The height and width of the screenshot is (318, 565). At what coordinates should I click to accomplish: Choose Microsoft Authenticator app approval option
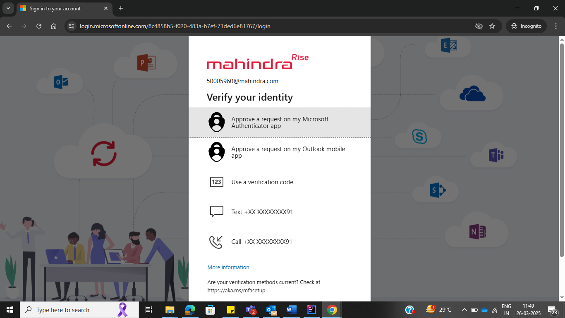[280, 122]
